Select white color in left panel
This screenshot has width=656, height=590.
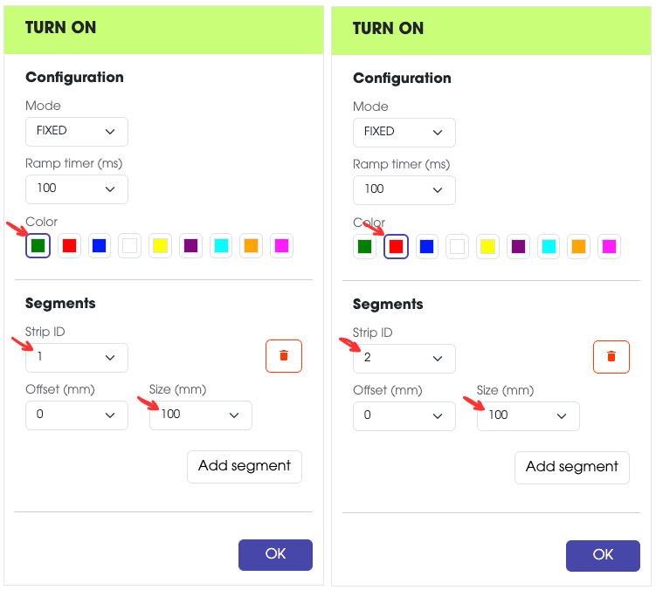[129, 246]
